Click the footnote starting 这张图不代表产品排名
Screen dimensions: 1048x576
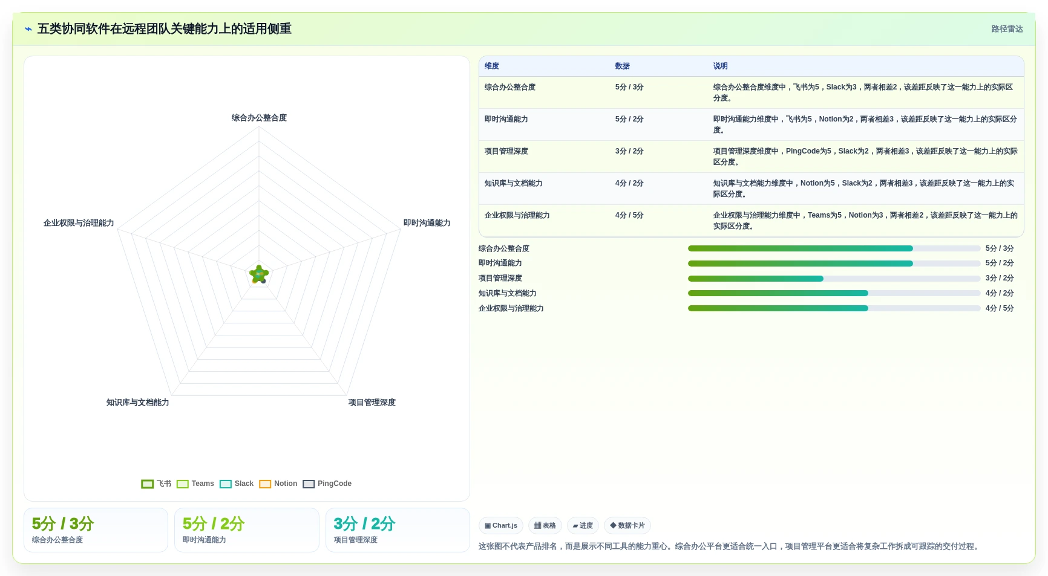729,546
